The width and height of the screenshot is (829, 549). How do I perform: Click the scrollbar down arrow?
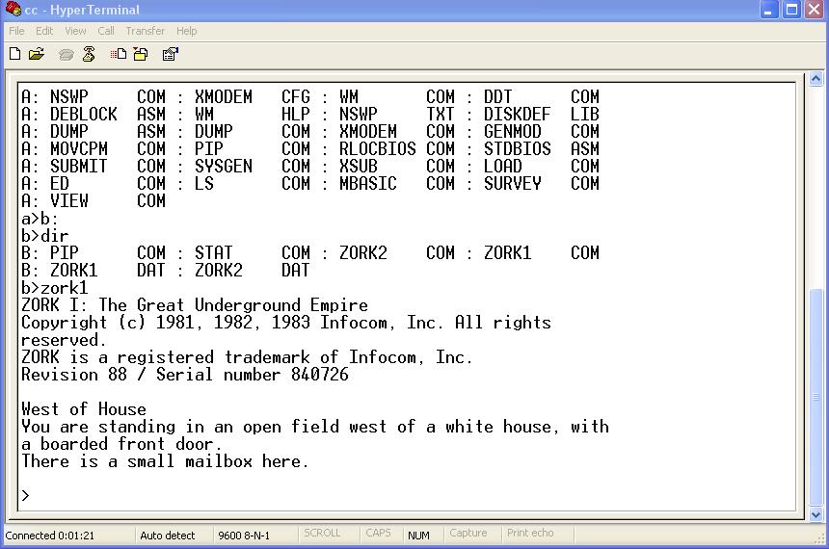pyautogui.click(x=816, y=514)
